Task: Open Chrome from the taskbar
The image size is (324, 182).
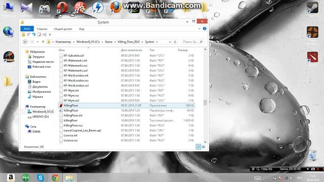Action: click(55, 177)
